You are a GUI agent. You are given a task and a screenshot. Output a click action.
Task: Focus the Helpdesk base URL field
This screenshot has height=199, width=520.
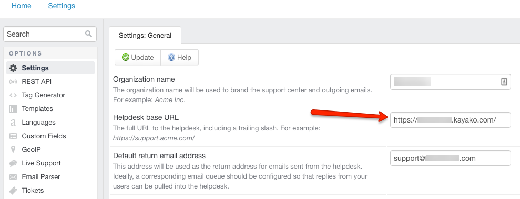(x=451, y=120)
